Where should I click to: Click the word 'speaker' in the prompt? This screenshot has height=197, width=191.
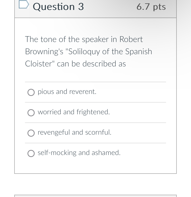click(x=95, y=40)
